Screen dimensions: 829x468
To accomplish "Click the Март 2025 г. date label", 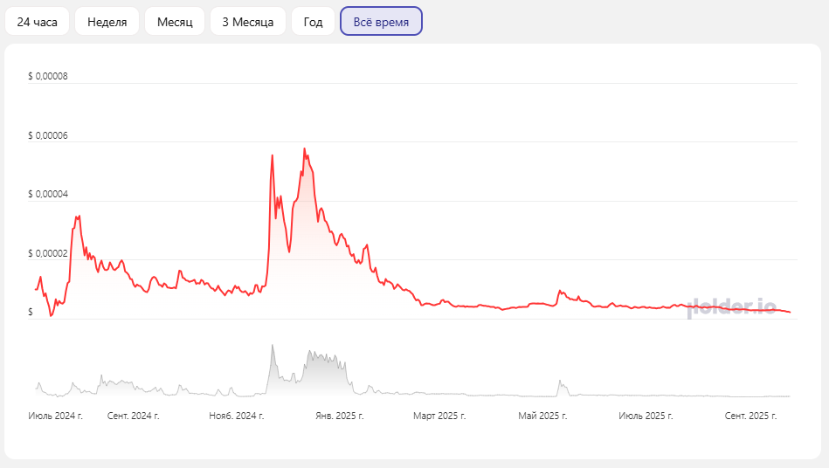I will [x=439, y=416].
